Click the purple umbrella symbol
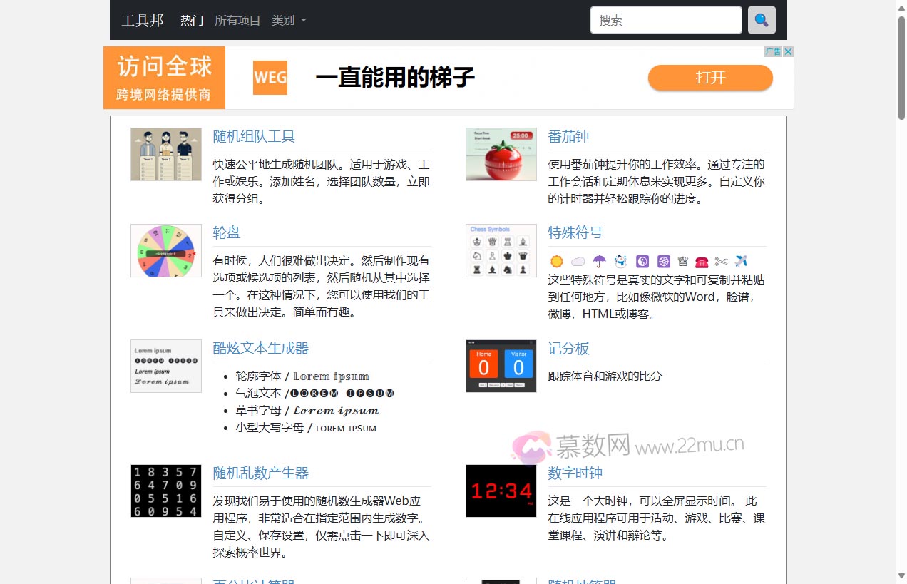 coord(600,261)
